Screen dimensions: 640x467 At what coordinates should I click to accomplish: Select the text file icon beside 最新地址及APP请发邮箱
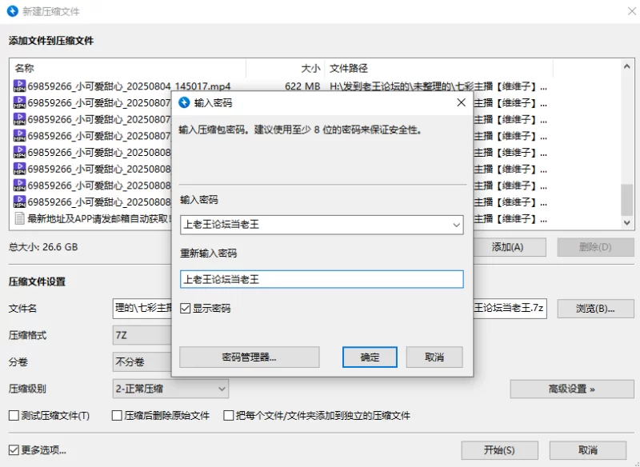tap(19, 218)
